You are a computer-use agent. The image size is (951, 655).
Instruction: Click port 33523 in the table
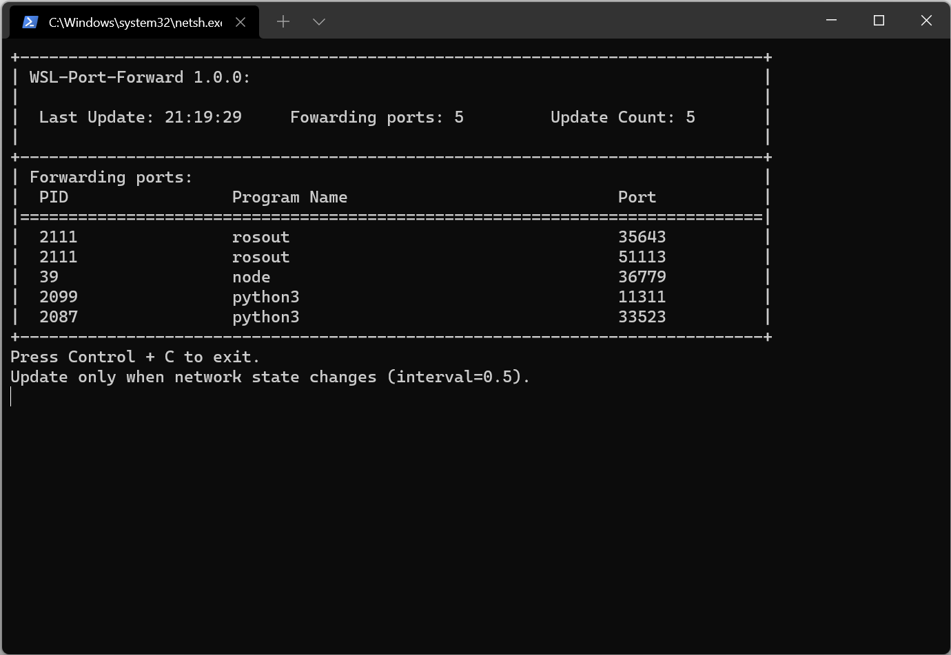(x=642, y=317)
